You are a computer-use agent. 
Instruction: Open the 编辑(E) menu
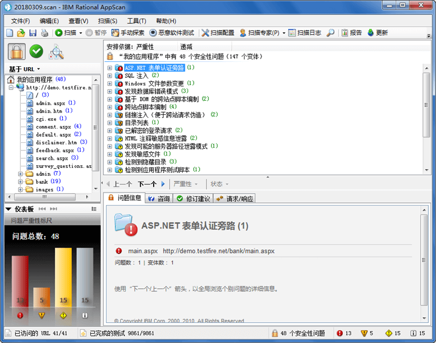(49, 21)
